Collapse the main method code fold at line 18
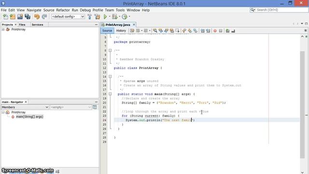The height and width of the screenshot is (174, 309). (110, 94)
